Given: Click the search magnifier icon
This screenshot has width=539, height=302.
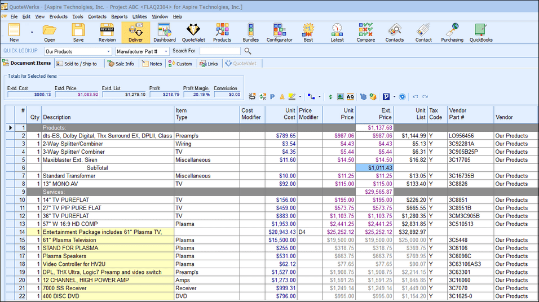Looking at the screenshot, I should pyautogui.click(x=248, y=51).
